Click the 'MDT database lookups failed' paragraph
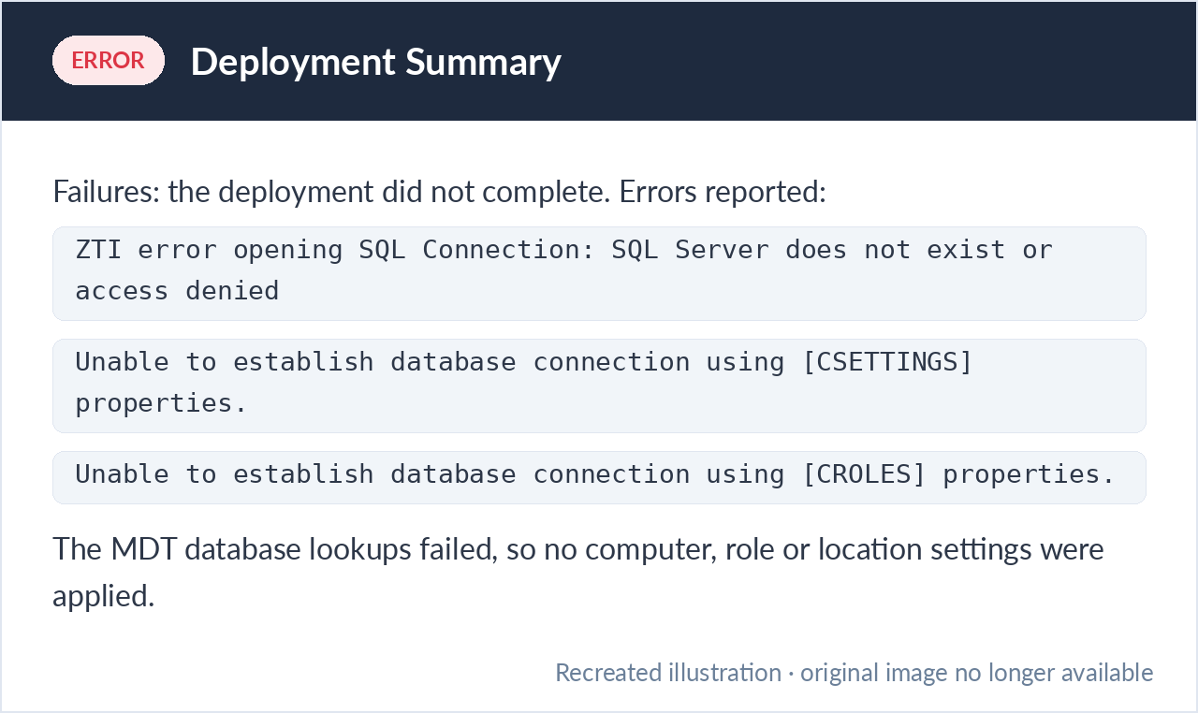The width and height of the screenshot is (1198, 713). [x=578, y=572]
